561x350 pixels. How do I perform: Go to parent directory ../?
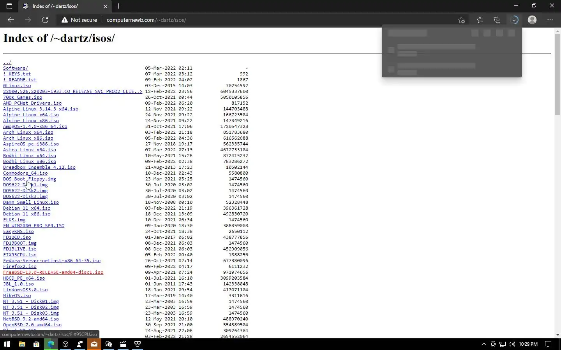click(7, 62)
